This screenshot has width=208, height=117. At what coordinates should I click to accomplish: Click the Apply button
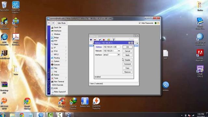[x=127, y=55]
